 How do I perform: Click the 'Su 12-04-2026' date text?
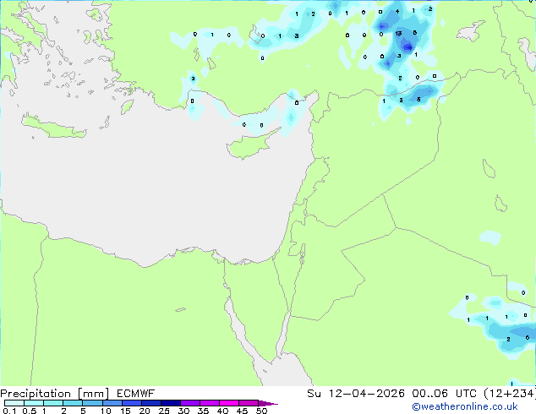[x=356, y=394]
